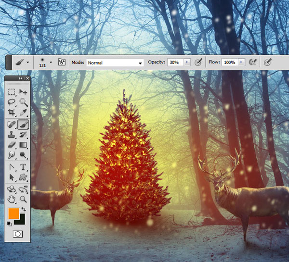289x262 pixels.
Task: Click the brush tool preset icon
Action: point(19,62)
